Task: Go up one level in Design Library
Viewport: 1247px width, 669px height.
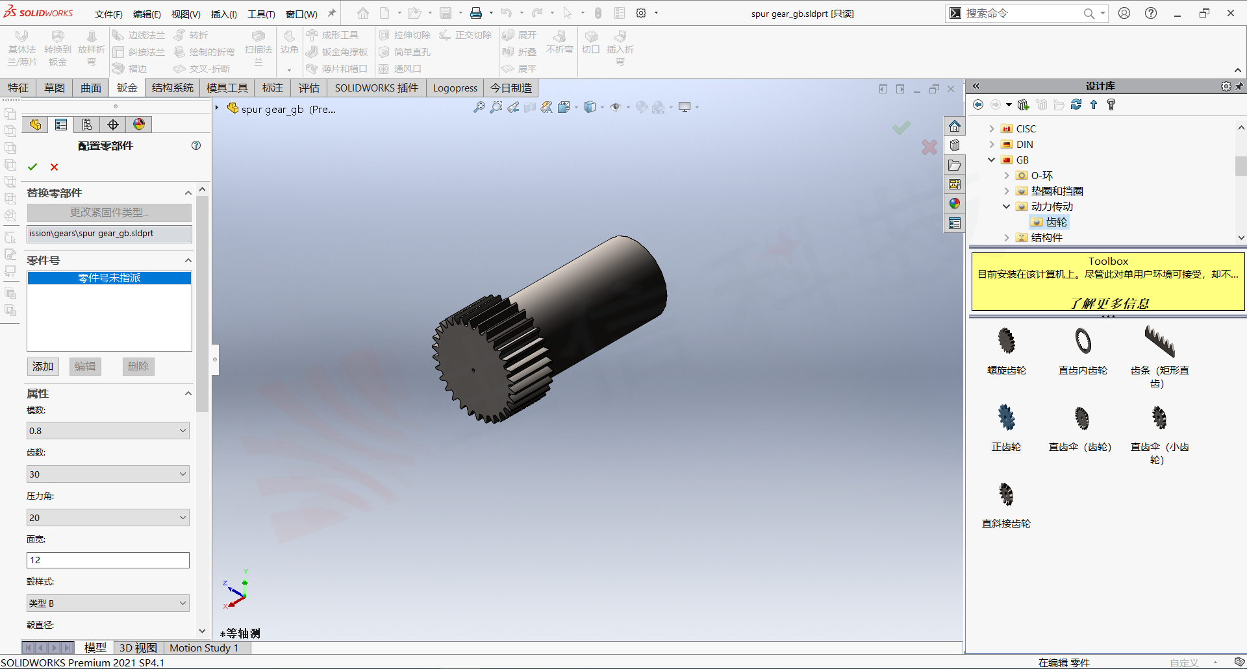Action: point(1094,104)
